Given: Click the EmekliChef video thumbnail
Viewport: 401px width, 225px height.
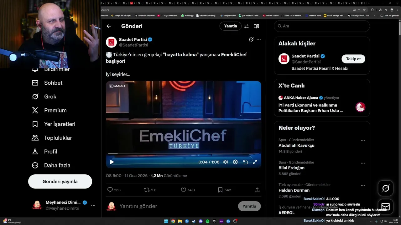Looking at the screenshot, I should (x=183, y=124).
